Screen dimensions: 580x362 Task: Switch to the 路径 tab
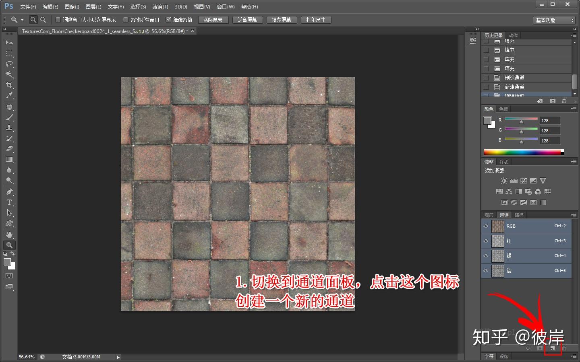[x=519, y=215]
